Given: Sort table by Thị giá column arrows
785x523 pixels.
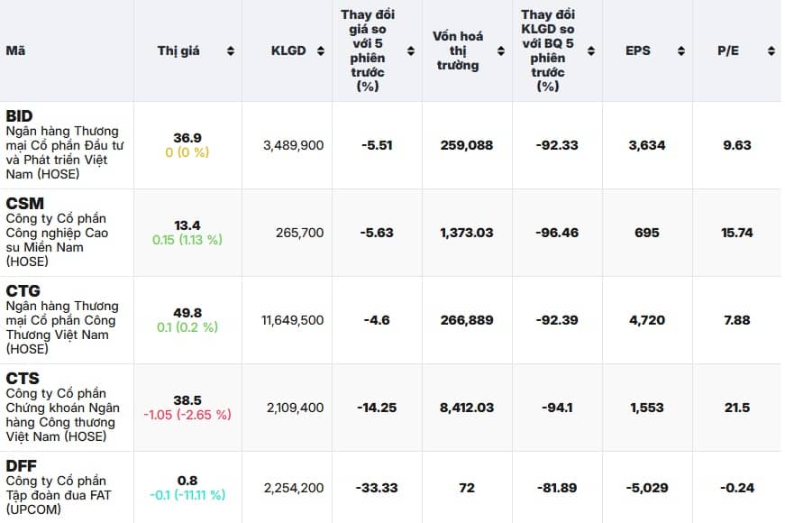Looking at the screenshot, I should point(231,51).
